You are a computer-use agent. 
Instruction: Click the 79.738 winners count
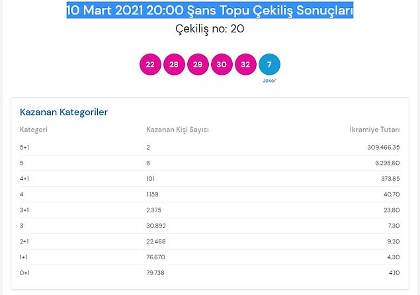[x=155, y=273]
